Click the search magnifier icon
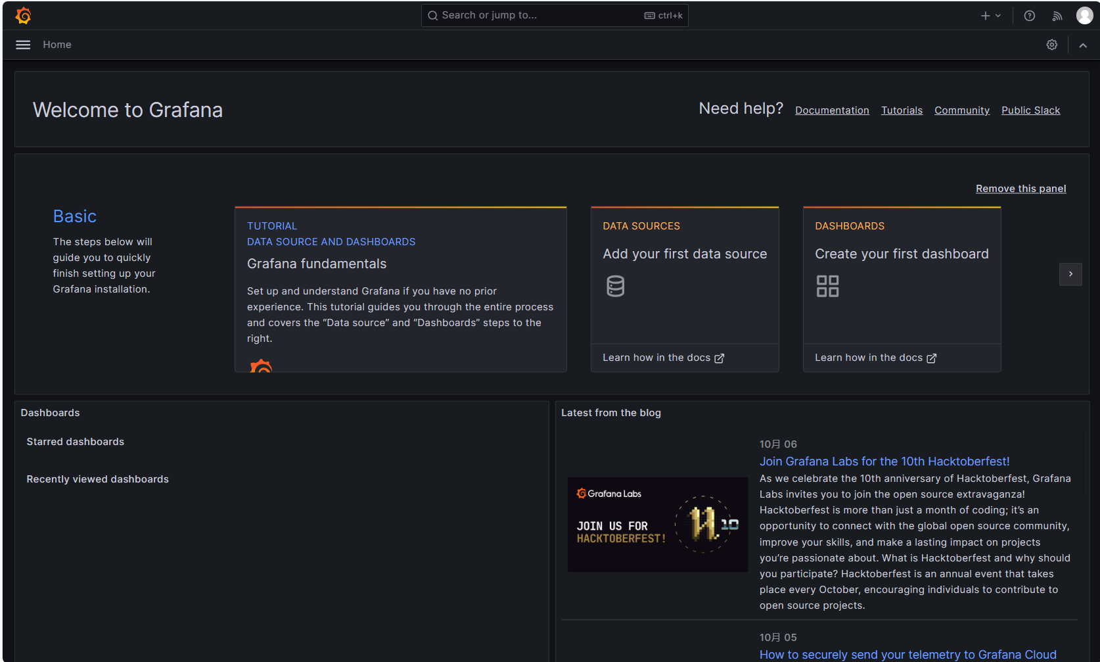This screenshot has height=662, width=1100. pos(432,16)
